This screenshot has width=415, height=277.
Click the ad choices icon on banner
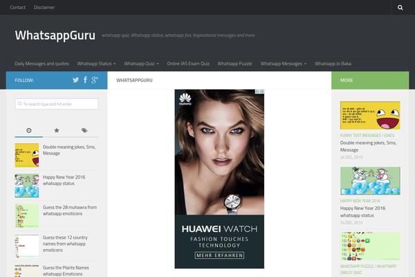[259, 91]
